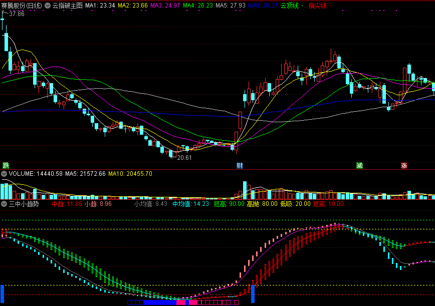The image size is (435, 306).
Task: Click the 37.86 high price annotation
Action: (17, 14)
